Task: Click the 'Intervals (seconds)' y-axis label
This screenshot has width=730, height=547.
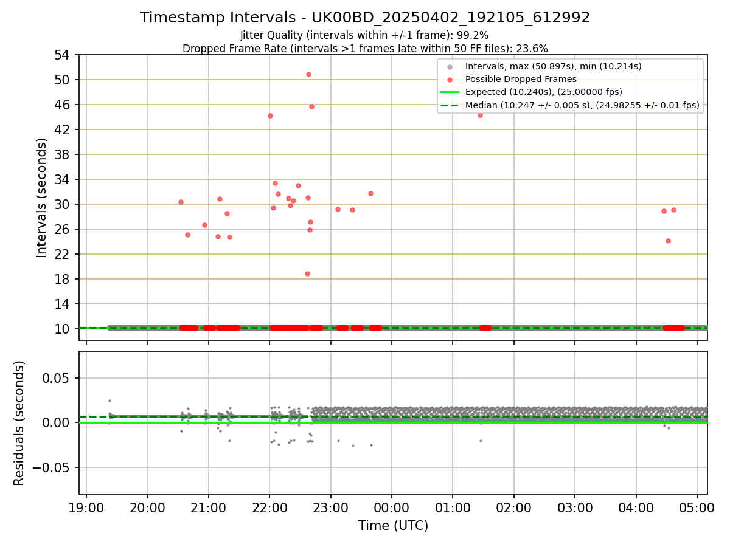Action: coord(41,198)
